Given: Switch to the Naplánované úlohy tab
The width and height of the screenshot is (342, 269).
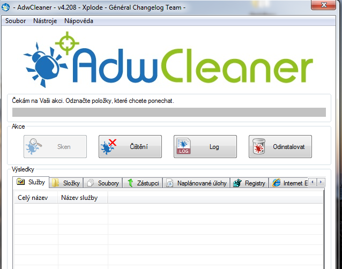Looking at the screenshot, I should click(x=197, y=183).
